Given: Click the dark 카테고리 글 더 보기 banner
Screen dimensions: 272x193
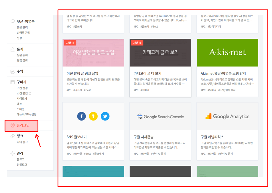Looking at the screenshot, I should (x=160, y=53).
